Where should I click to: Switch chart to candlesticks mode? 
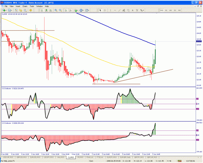pos(46,10)
